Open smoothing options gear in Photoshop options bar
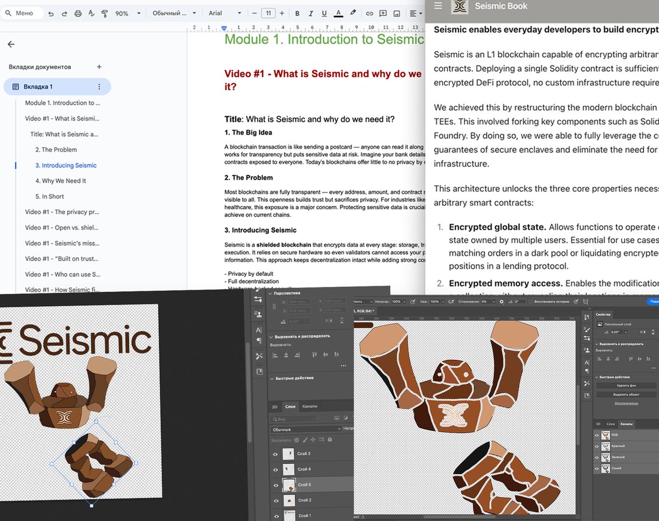Viewport: 659px width, 521px height. pyautogui.click(x=501, y=302)
